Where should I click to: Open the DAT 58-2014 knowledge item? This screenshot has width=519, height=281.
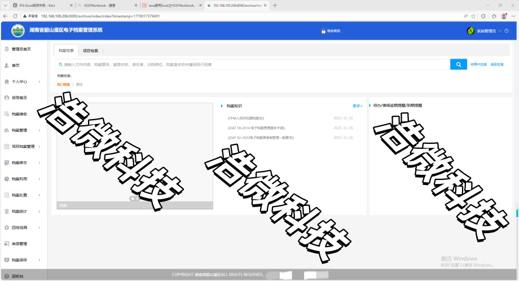pyautogui.click(x=256, y=128)
